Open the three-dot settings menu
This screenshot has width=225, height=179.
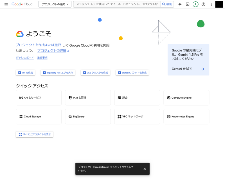[211, 4]
